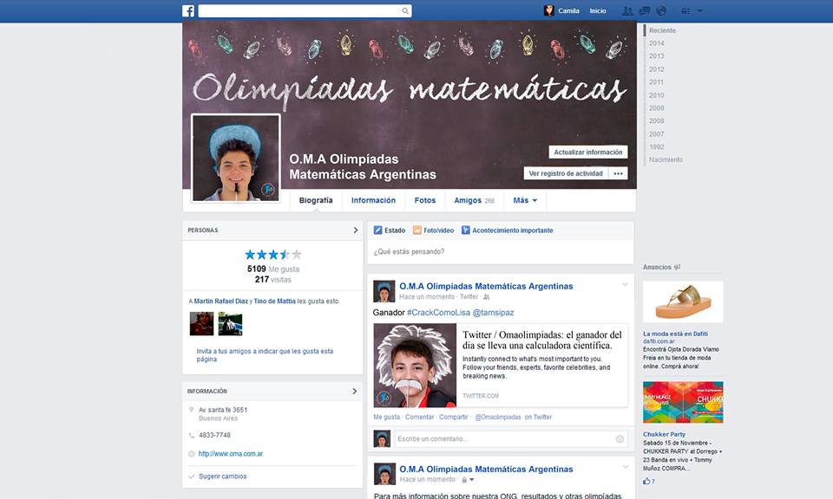Open Martin Rafael Diaz profile link
Image resolution: width=833 pixels, height=499 pixels.
coord(221,301)
